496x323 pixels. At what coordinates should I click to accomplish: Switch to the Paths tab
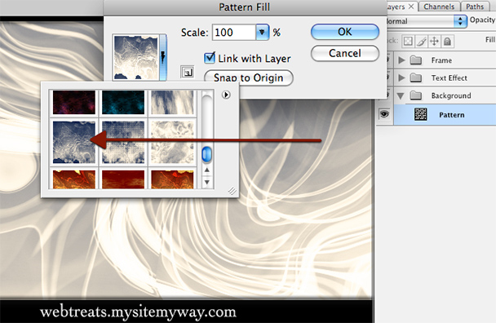point(475,7)
